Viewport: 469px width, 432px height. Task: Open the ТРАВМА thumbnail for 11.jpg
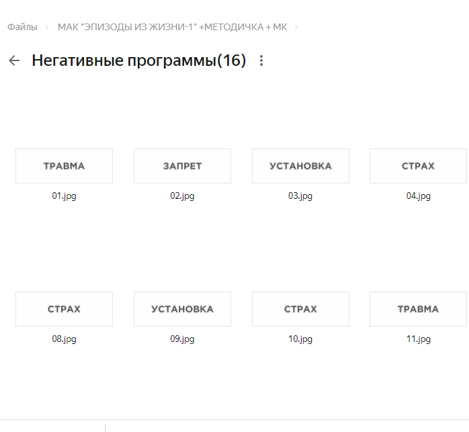pos(418,309)
